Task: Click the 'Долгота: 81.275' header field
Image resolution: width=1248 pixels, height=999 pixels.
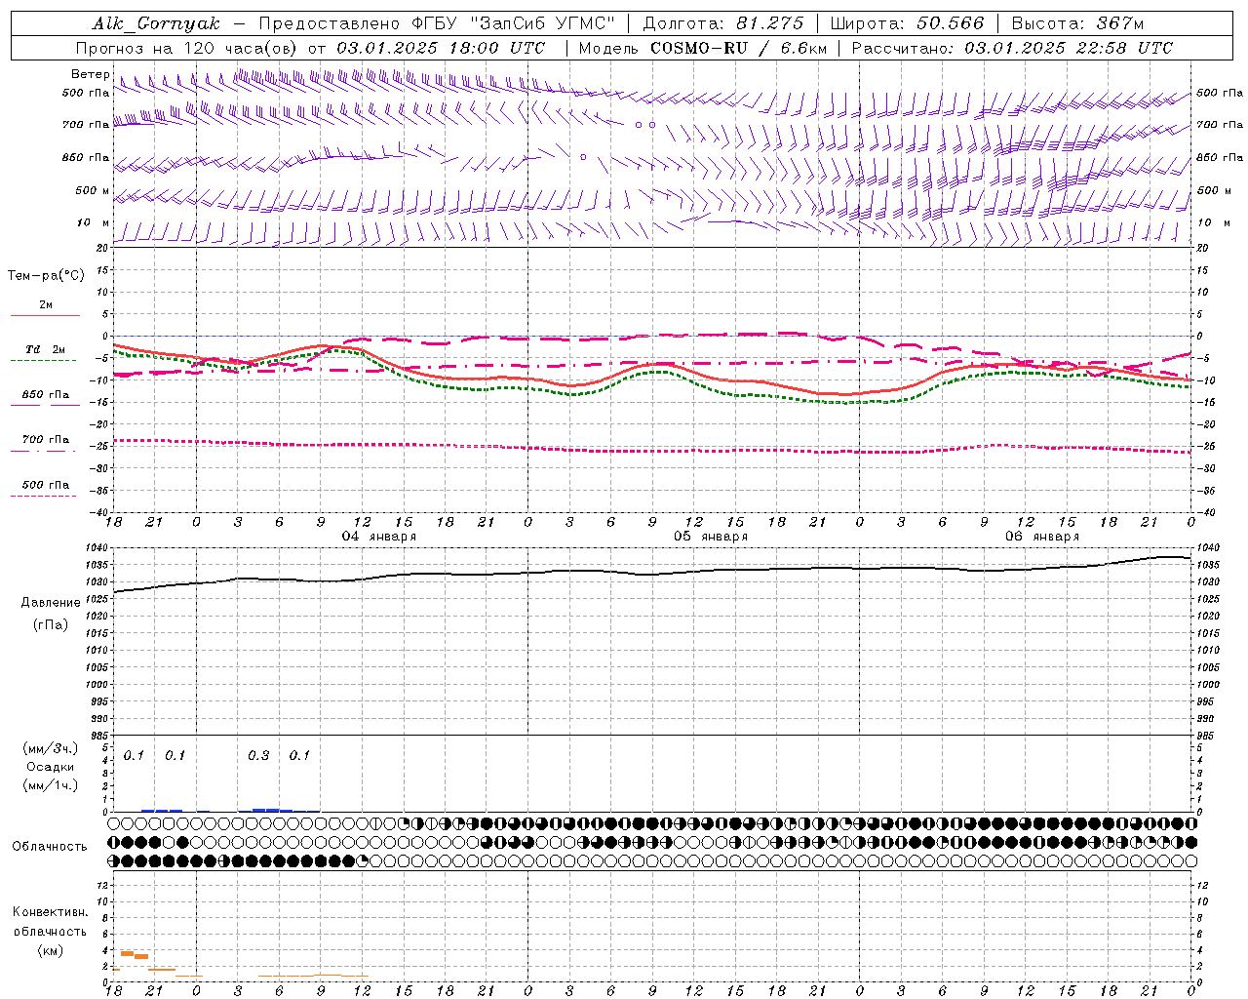Action: pos(723,23)
